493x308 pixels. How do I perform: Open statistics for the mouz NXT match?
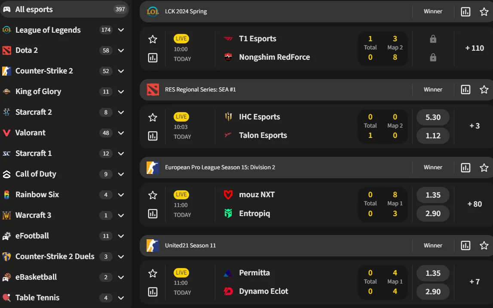pos(153,213)
